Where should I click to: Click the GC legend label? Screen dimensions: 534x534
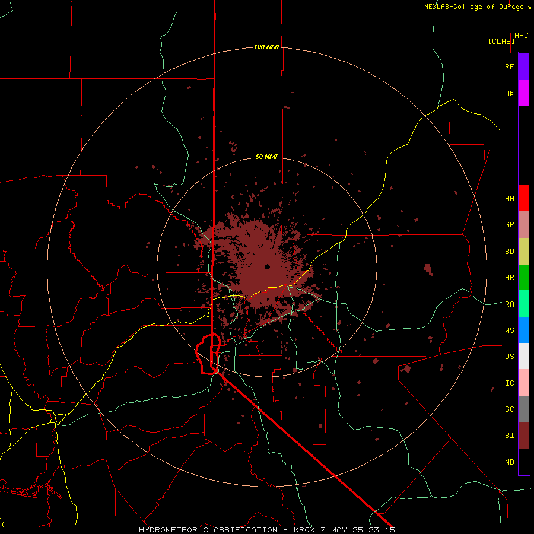click(x=509, y=409)
